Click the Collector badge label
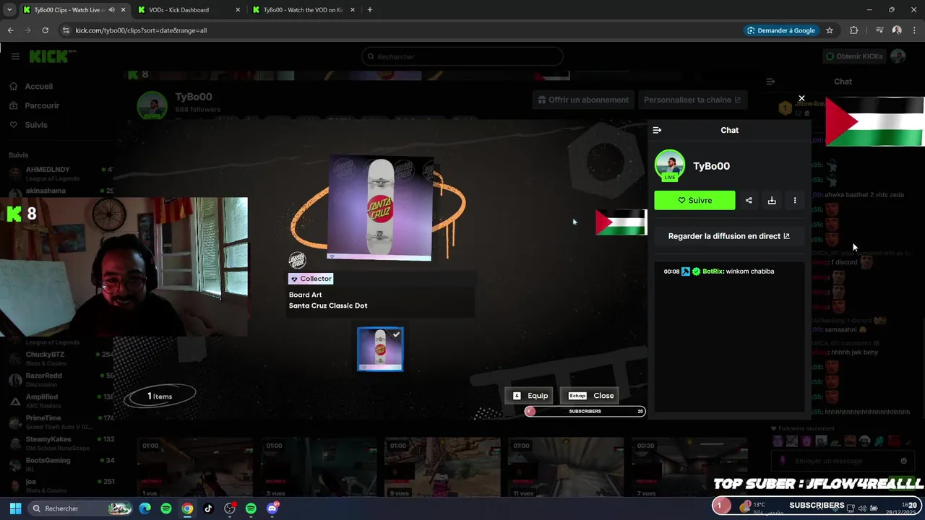Image resolution: width=925 pixels, height=520 pixels. (x=311, y=279)
